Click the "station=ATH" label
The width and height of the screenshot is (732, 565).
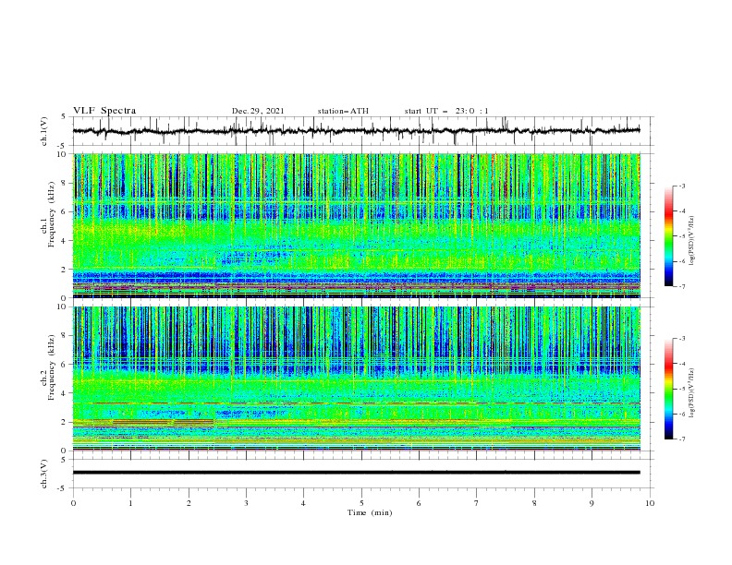(343, 111)
